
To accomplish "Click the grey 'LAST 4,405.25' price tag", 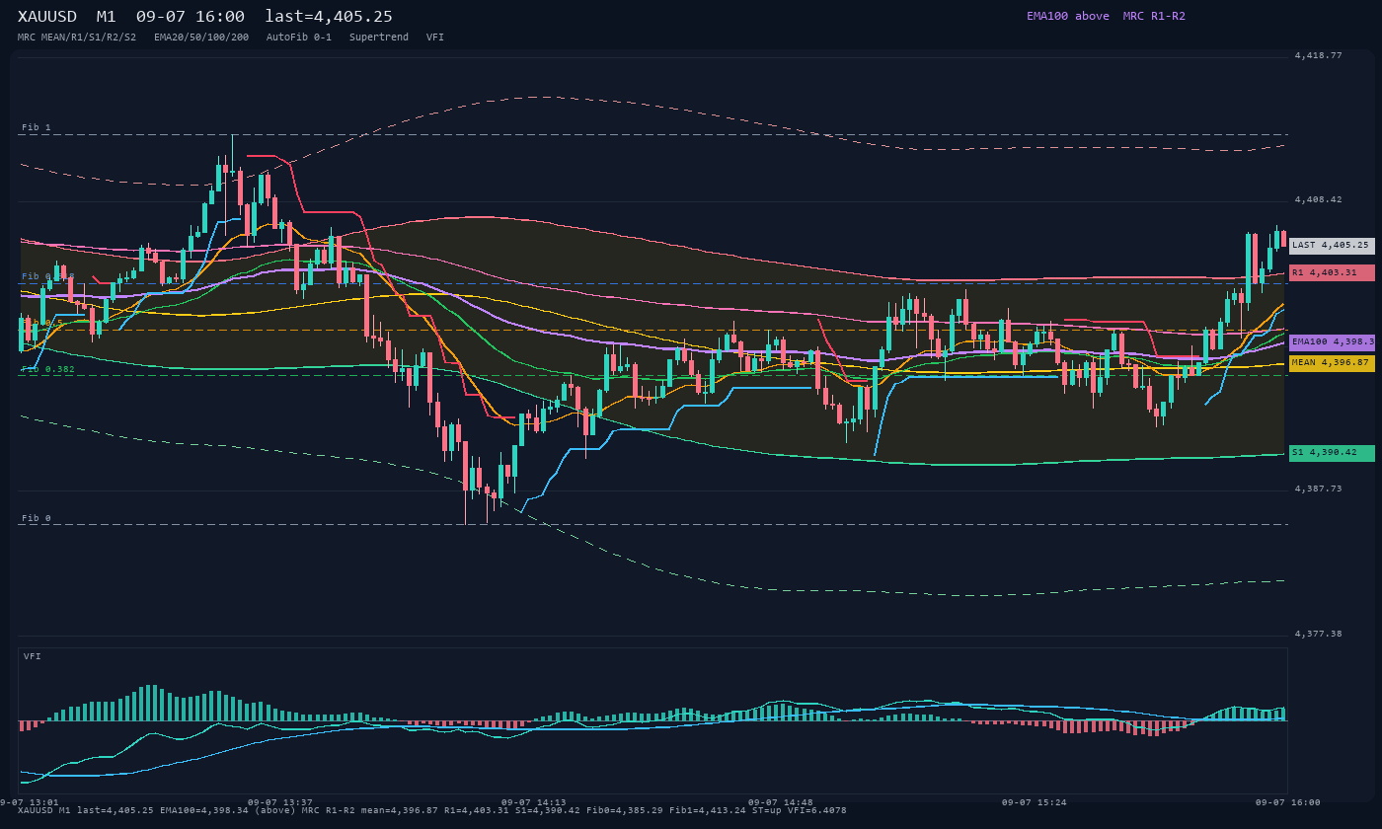I will pos(1332,246).
